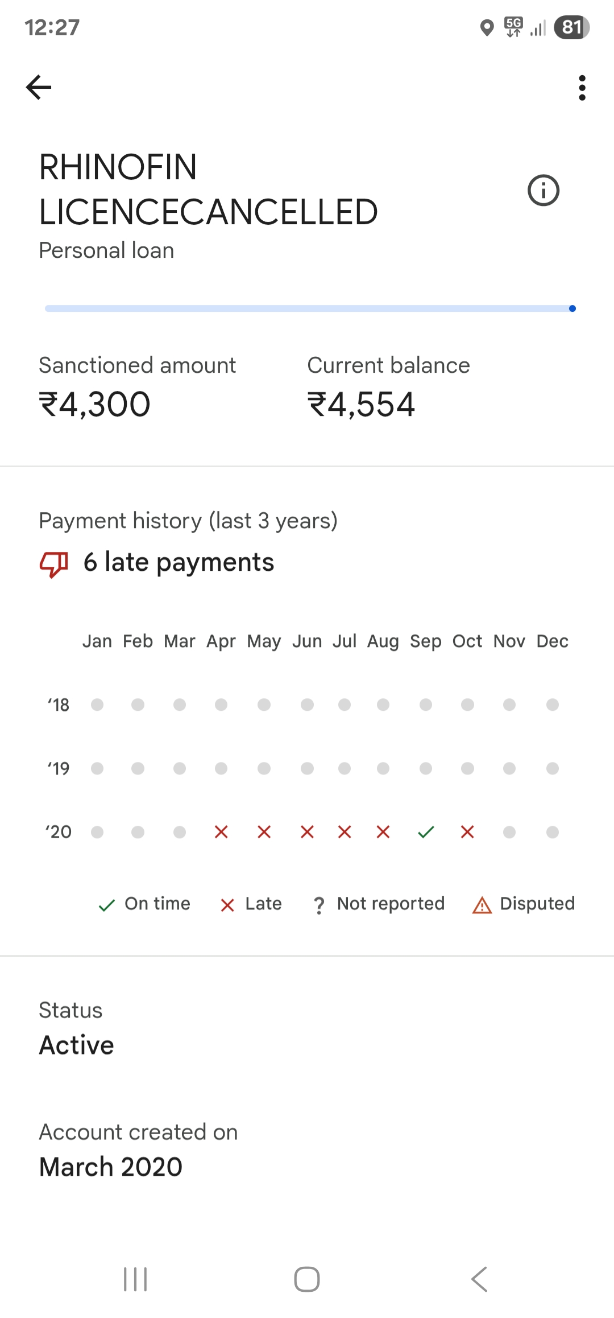
Task: Tap the loan balance progress bar endpoint
Action: [572, 308]
